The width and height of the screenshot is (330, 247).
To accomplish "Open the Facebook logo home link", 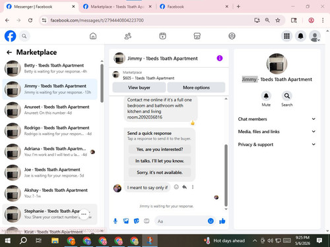I will (x=10, y=36).
